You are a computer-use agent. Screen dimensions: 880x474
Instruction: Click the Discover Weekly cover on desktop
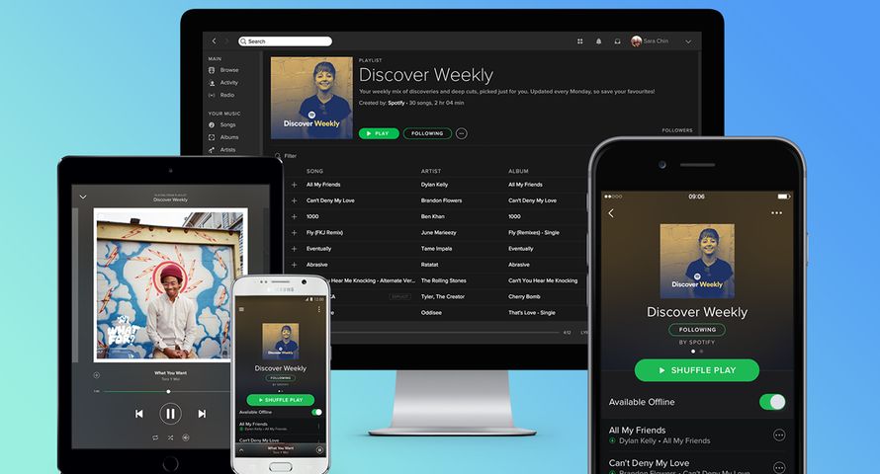click(311, 98)
